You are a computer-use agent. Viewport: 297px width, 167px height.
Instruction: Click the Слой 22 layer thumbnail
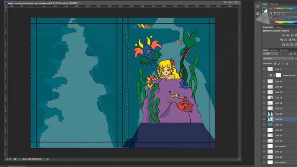pos(270,114)
